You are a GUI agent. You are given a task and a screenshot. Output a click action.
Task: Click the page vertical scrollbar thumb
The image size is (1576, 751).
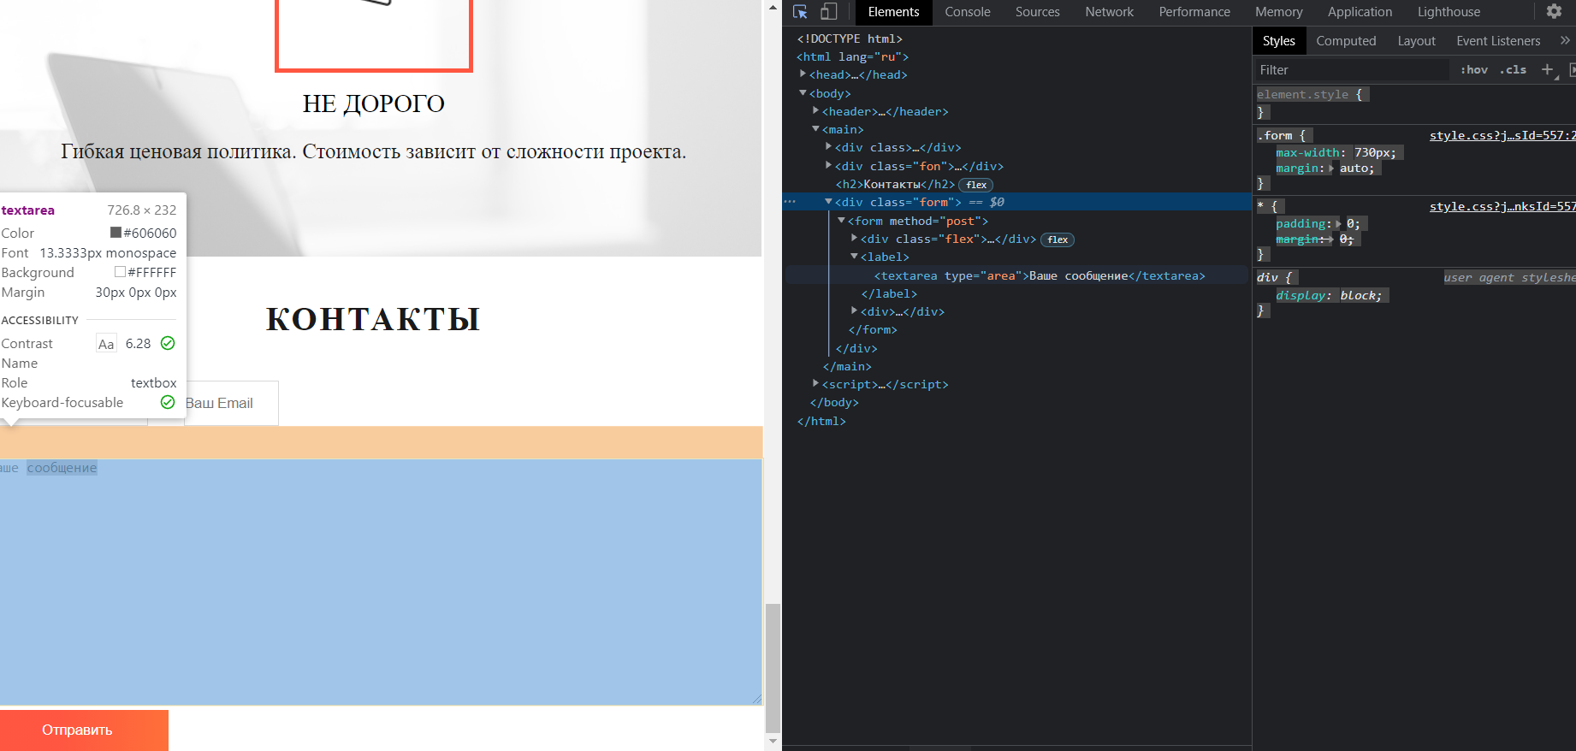click(773, 668)
